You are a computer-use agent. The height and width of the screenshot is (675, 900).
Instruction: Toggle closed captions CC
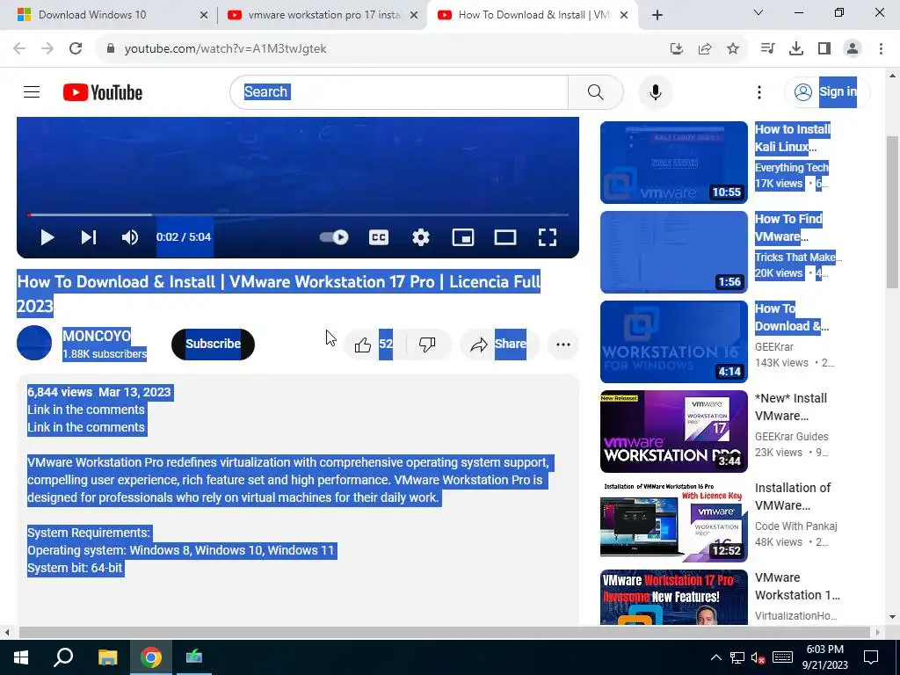pos(379,237)
